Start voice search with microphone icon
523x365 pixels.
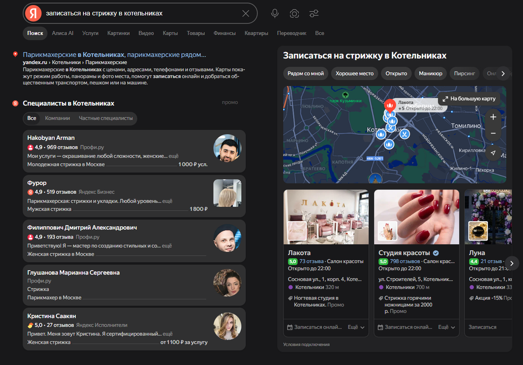[275, 13]
